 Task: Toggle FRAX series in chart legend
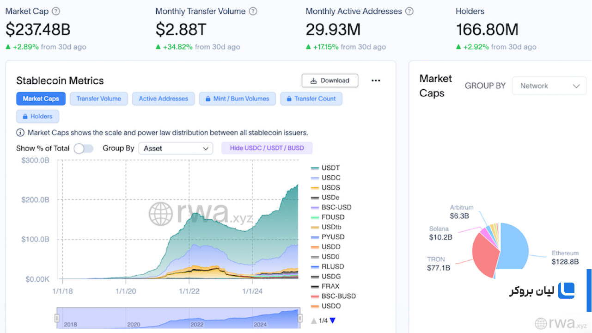(325, 286)
